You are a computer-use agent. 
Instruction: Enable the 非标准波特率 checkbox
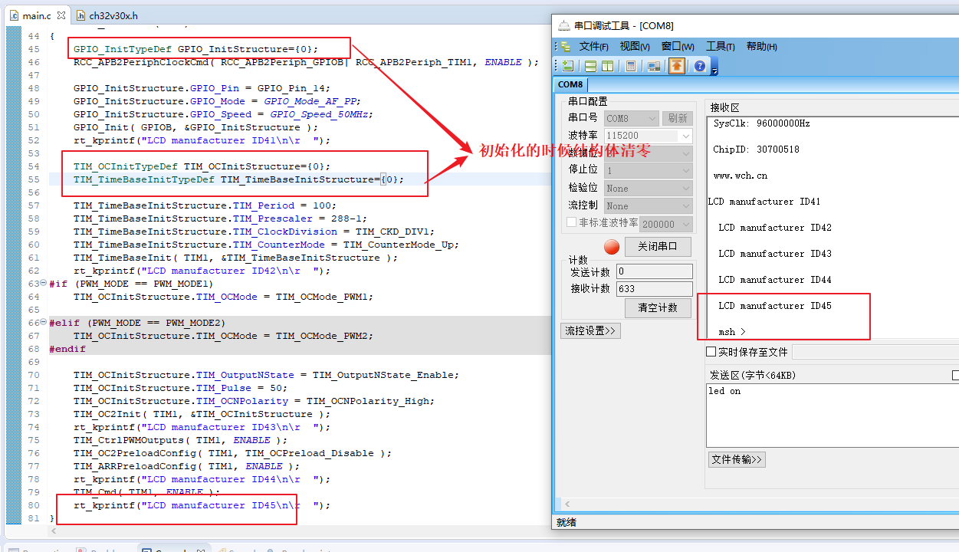[571, 222]
